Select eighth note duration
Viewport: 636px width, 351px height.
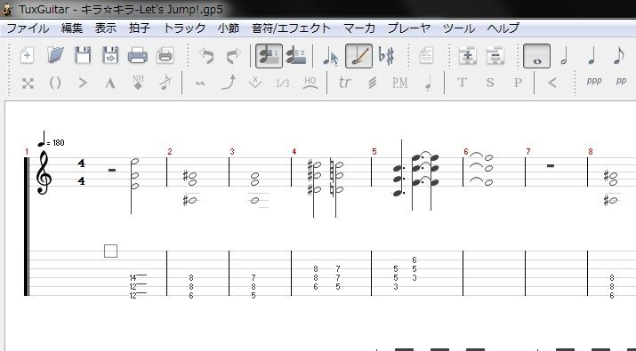618,56
